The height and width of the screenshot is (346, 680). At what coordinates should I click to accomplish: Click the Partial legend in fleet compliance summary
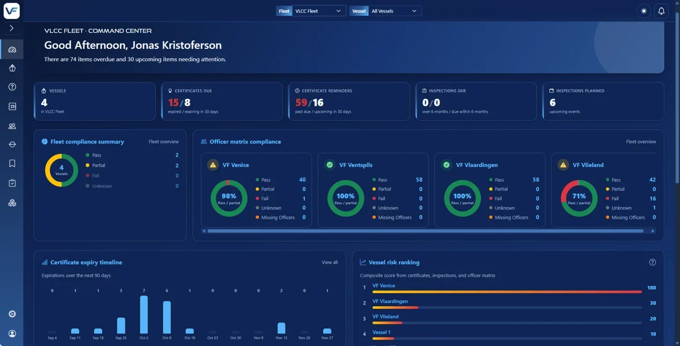(132, 165)
